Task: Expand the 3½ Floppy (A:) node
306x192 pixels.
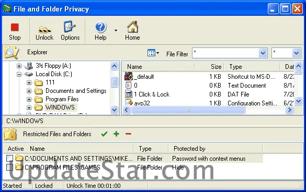Action: [x=19, y=66]
